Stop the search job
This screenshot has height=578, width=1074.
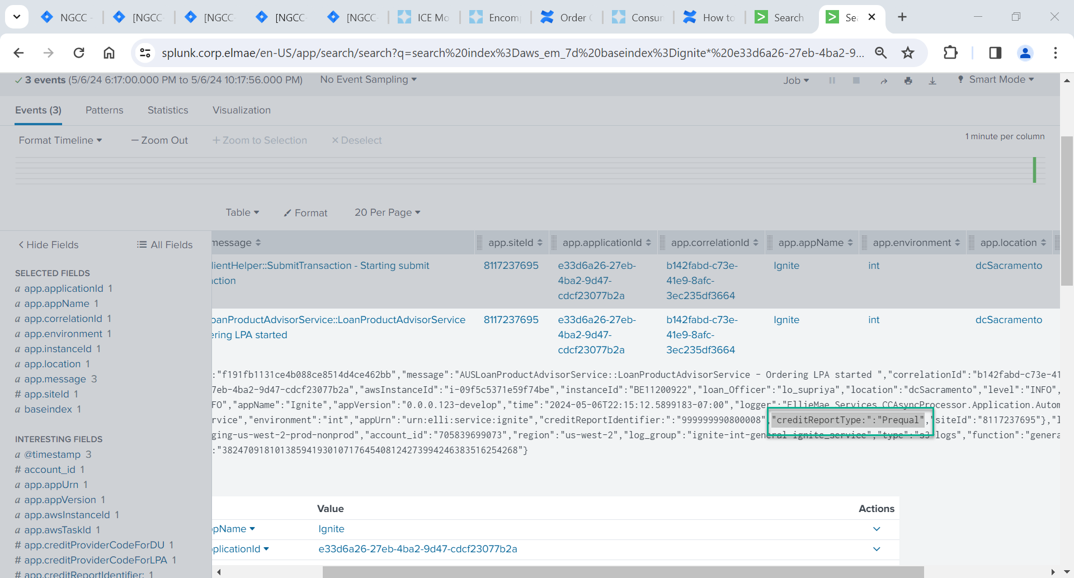[x=856, y=80]
